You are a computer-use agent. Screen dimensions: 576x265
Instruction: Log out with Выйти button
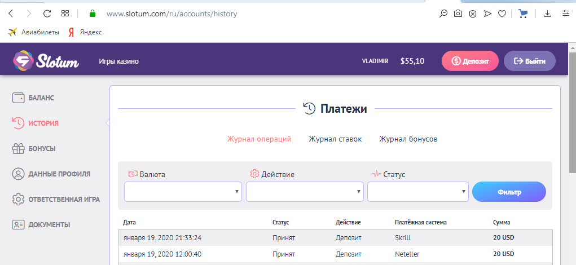point(529,61)
